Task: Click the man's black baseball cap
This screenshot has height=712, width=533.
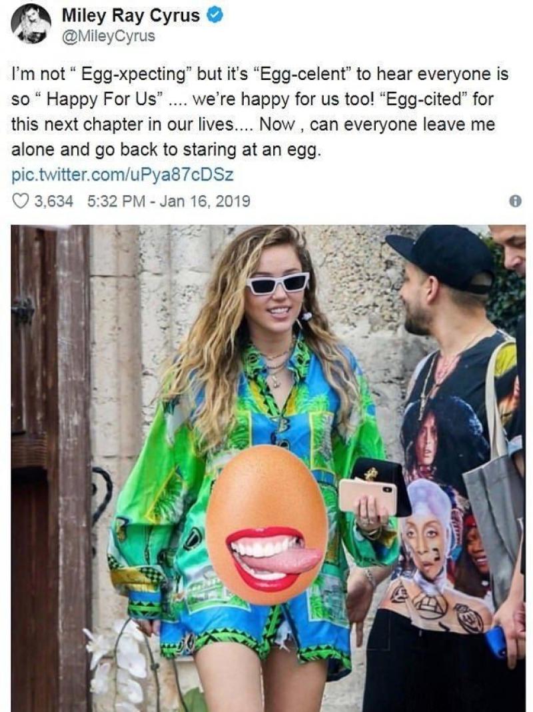Action: [442, 257]
